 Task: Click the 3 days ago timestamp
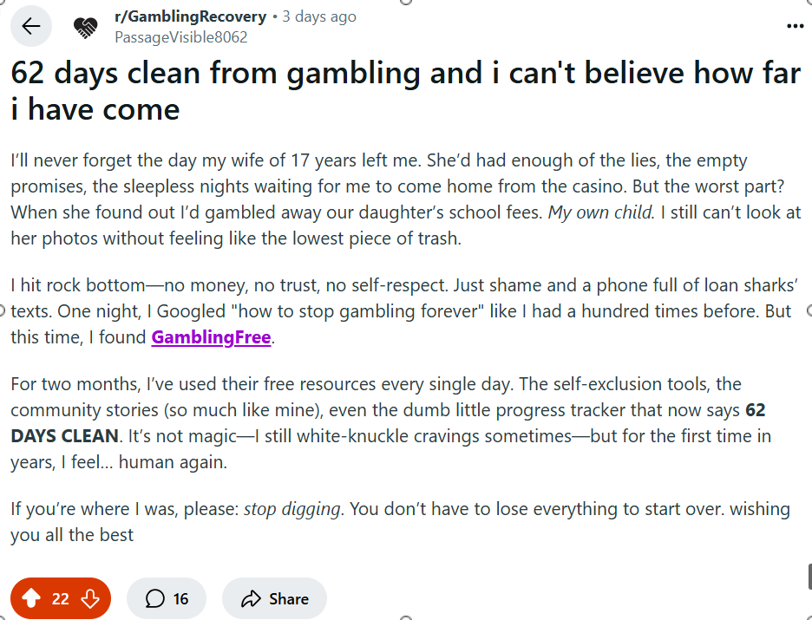(x=319, y=16)
